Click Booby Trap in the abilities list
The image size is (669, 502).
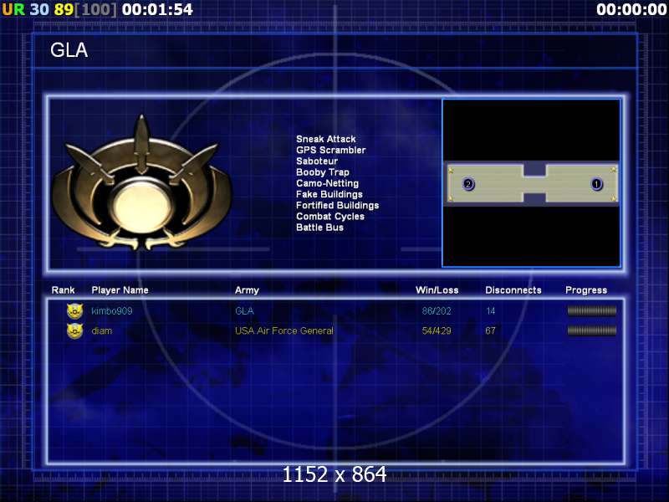point(323,172)
